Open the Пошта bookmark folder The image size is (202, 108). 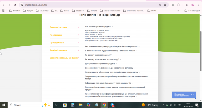pos(92,11)
